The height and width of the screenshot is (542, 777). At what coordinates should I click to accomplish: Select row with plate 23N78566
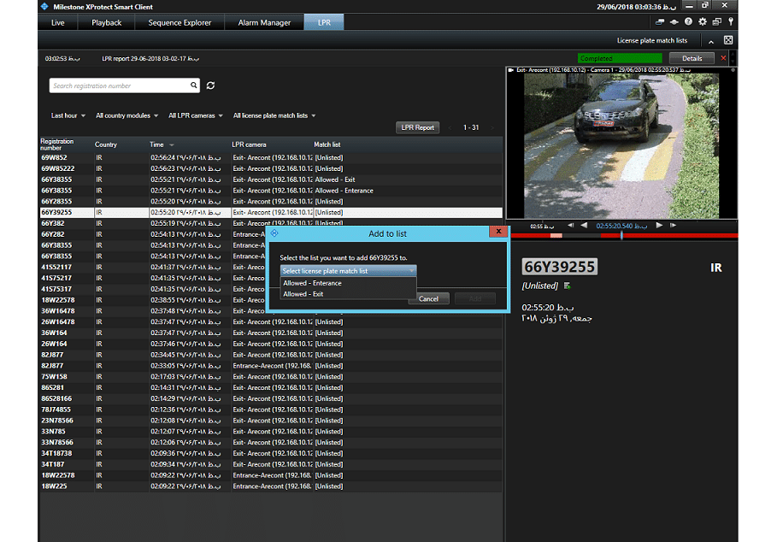click(271, 420)
